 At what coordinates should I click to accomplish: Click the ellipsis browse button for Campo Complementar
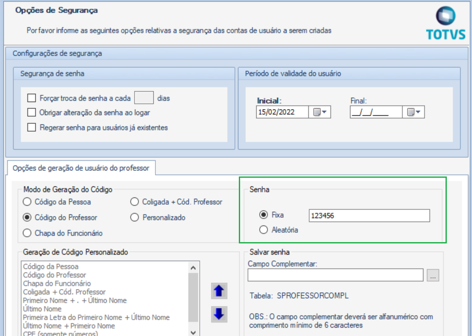(433, 275)
